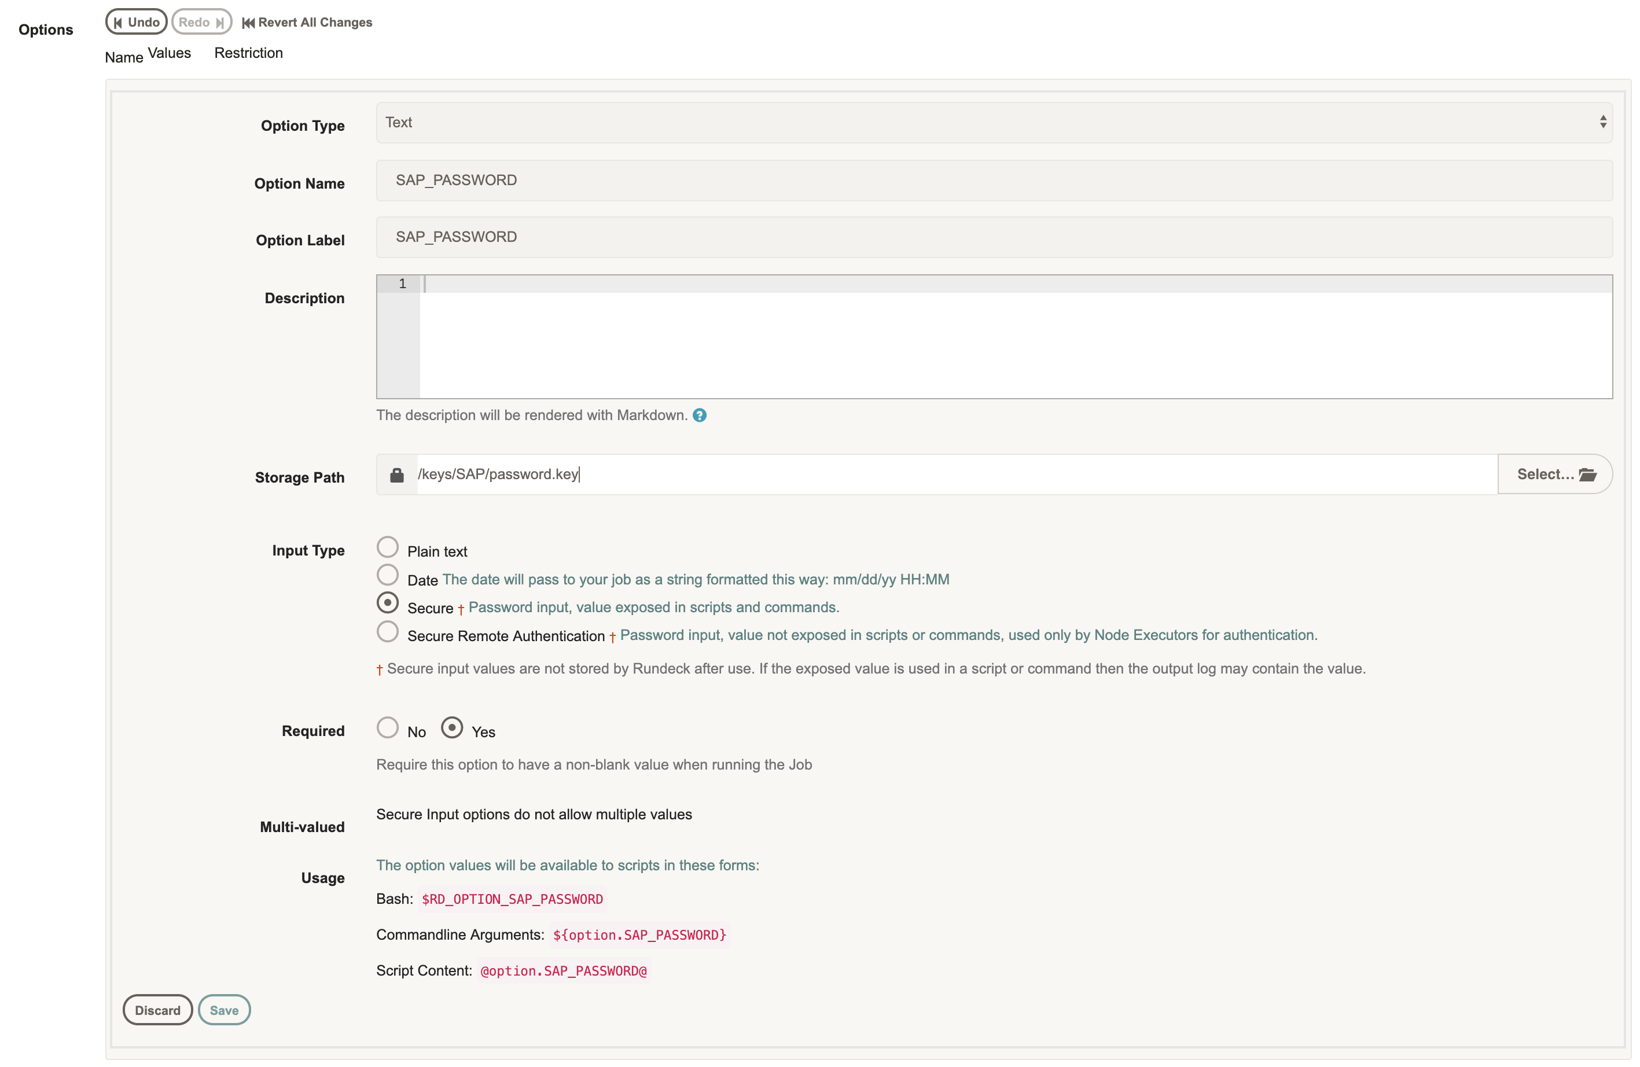This screenshot has width=1640, height=1067.
Task: Save the option settings
Action: point(224,1010)
